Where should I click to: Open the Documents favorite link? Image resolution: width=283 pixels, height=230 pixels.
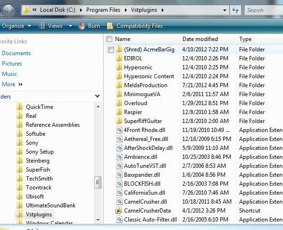tap(16, 53)
